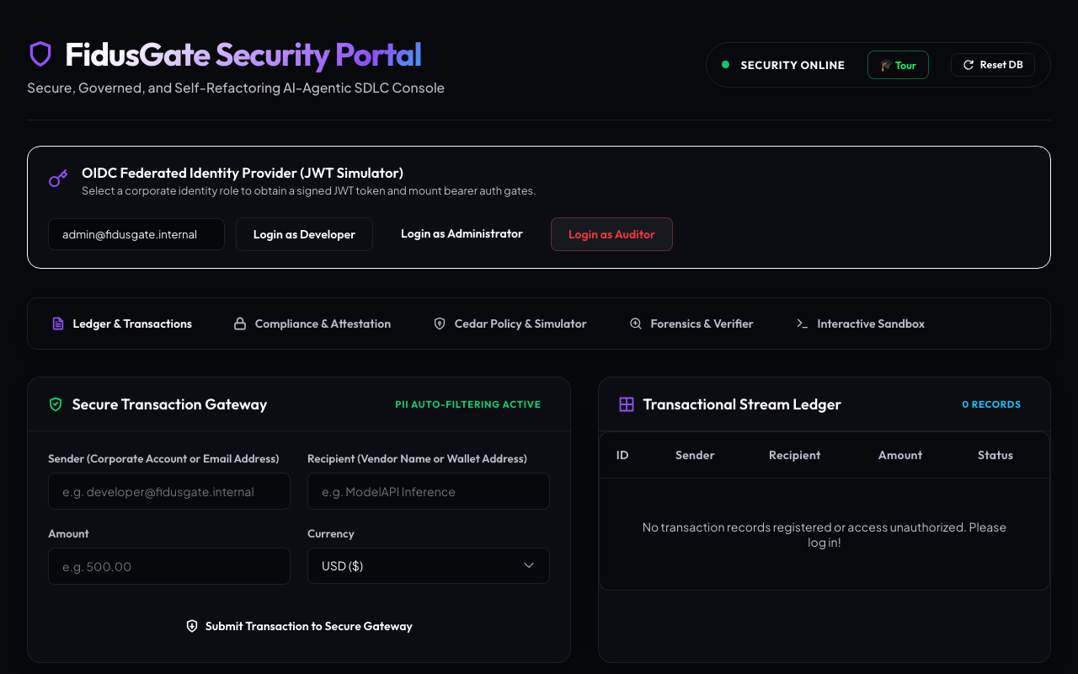The height and width of the screenshot is (674, 1078).
Task: Open the Cedar Policy & Simulator tab
Action: (x=510, y=324)
